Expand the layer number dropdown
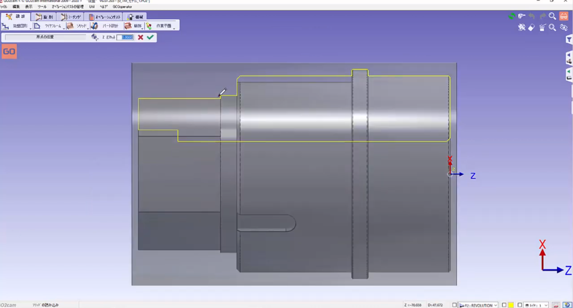 coord(546,305)
